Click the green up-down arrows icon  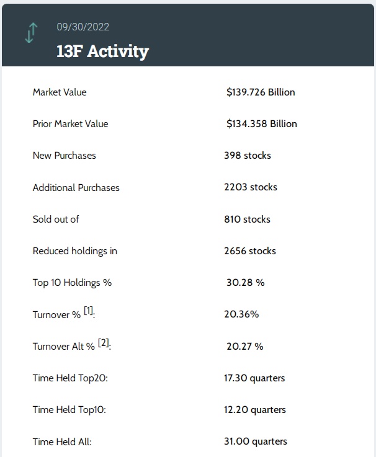tap(31, 33)
